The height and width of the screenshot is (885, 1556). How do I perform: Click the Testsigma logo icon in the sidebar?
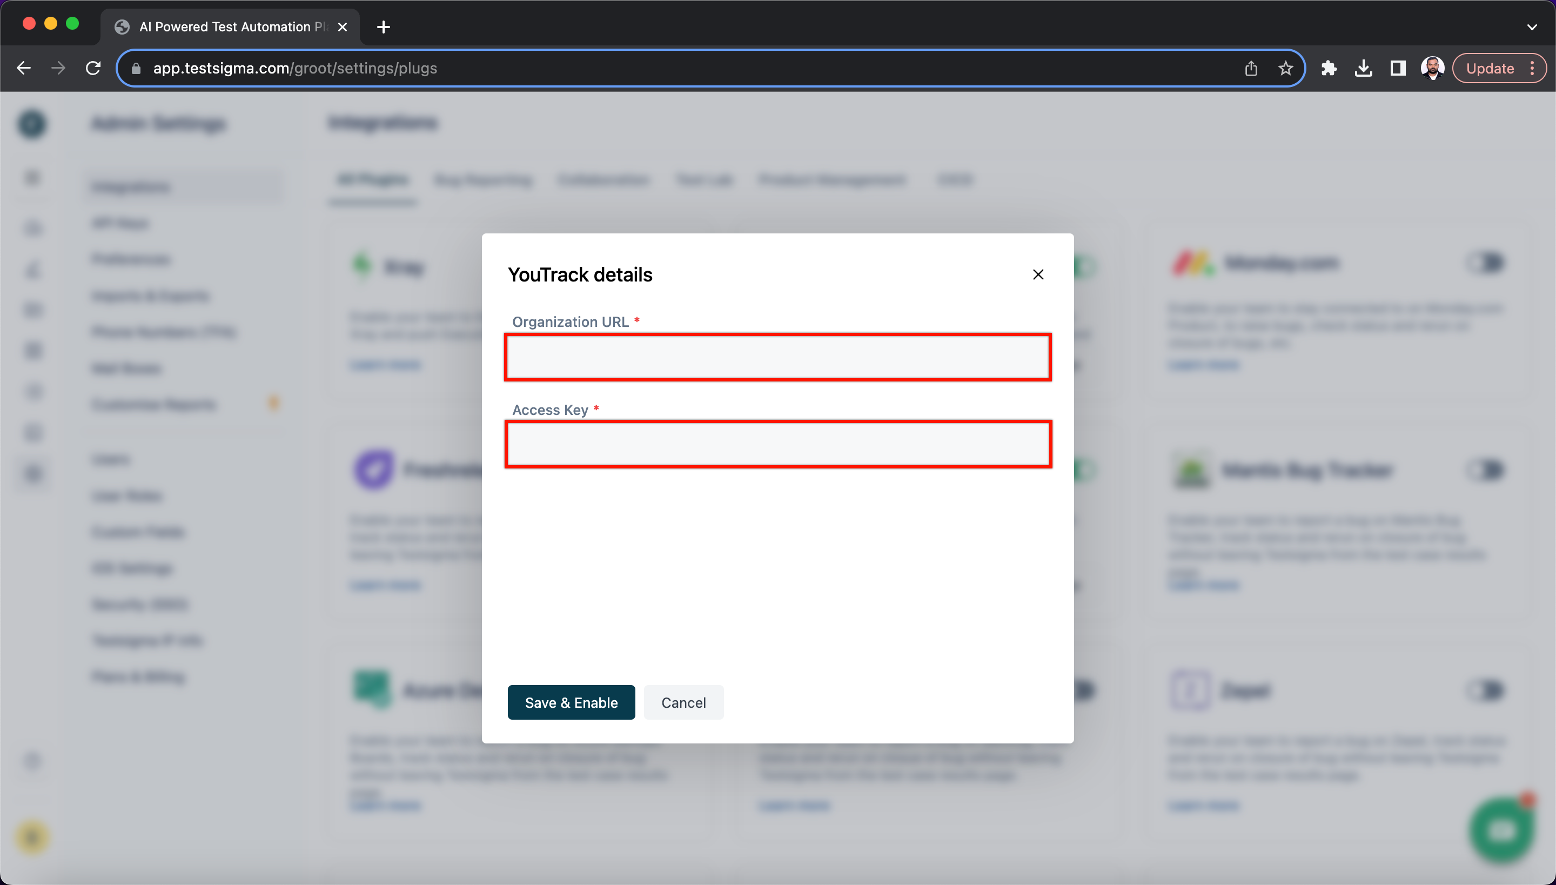[x=32, y=124]
